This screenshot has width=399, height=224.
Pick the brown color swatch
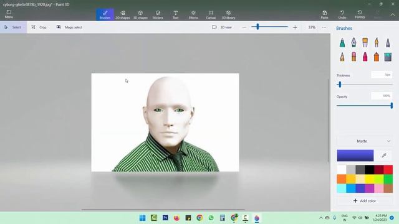[x=388, y=189]
